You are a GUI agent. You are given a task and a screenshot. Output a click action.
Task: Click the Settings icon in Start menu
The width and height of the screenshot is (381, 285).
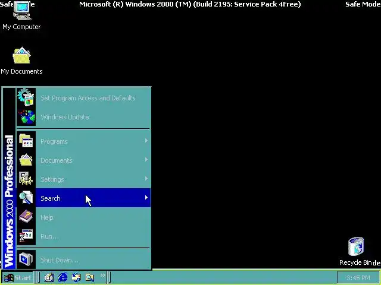tap(26, 179)
